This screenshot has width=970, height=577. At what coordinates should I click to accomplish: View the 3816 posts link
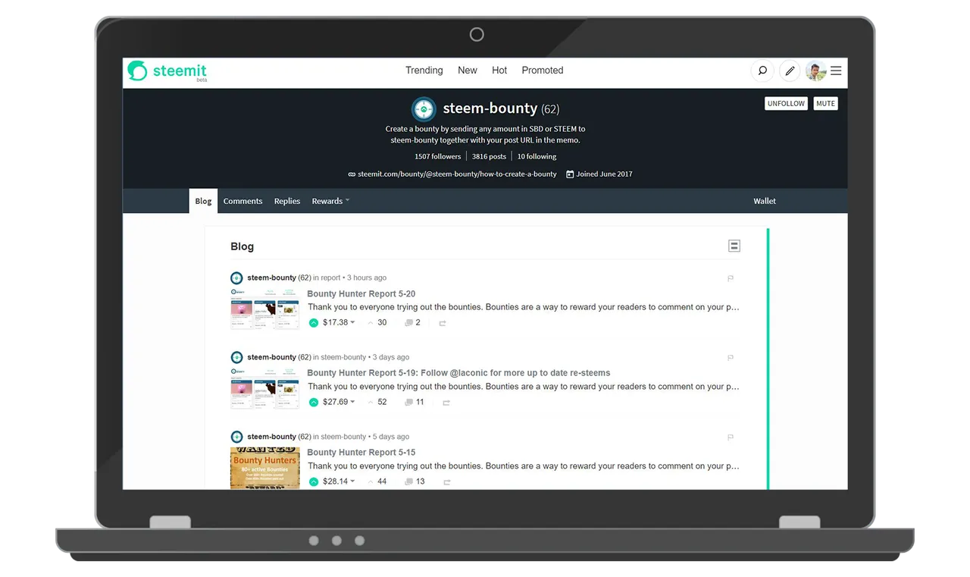coord(489,157)
